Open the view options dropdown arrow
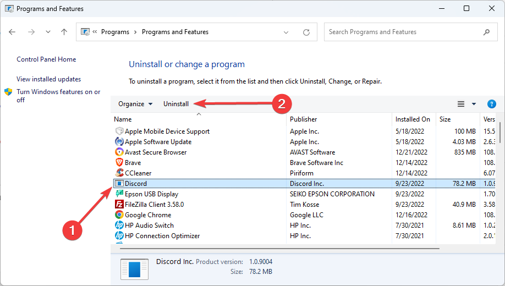Viewport: 505px width, 286px height. (x=474, y=104)
